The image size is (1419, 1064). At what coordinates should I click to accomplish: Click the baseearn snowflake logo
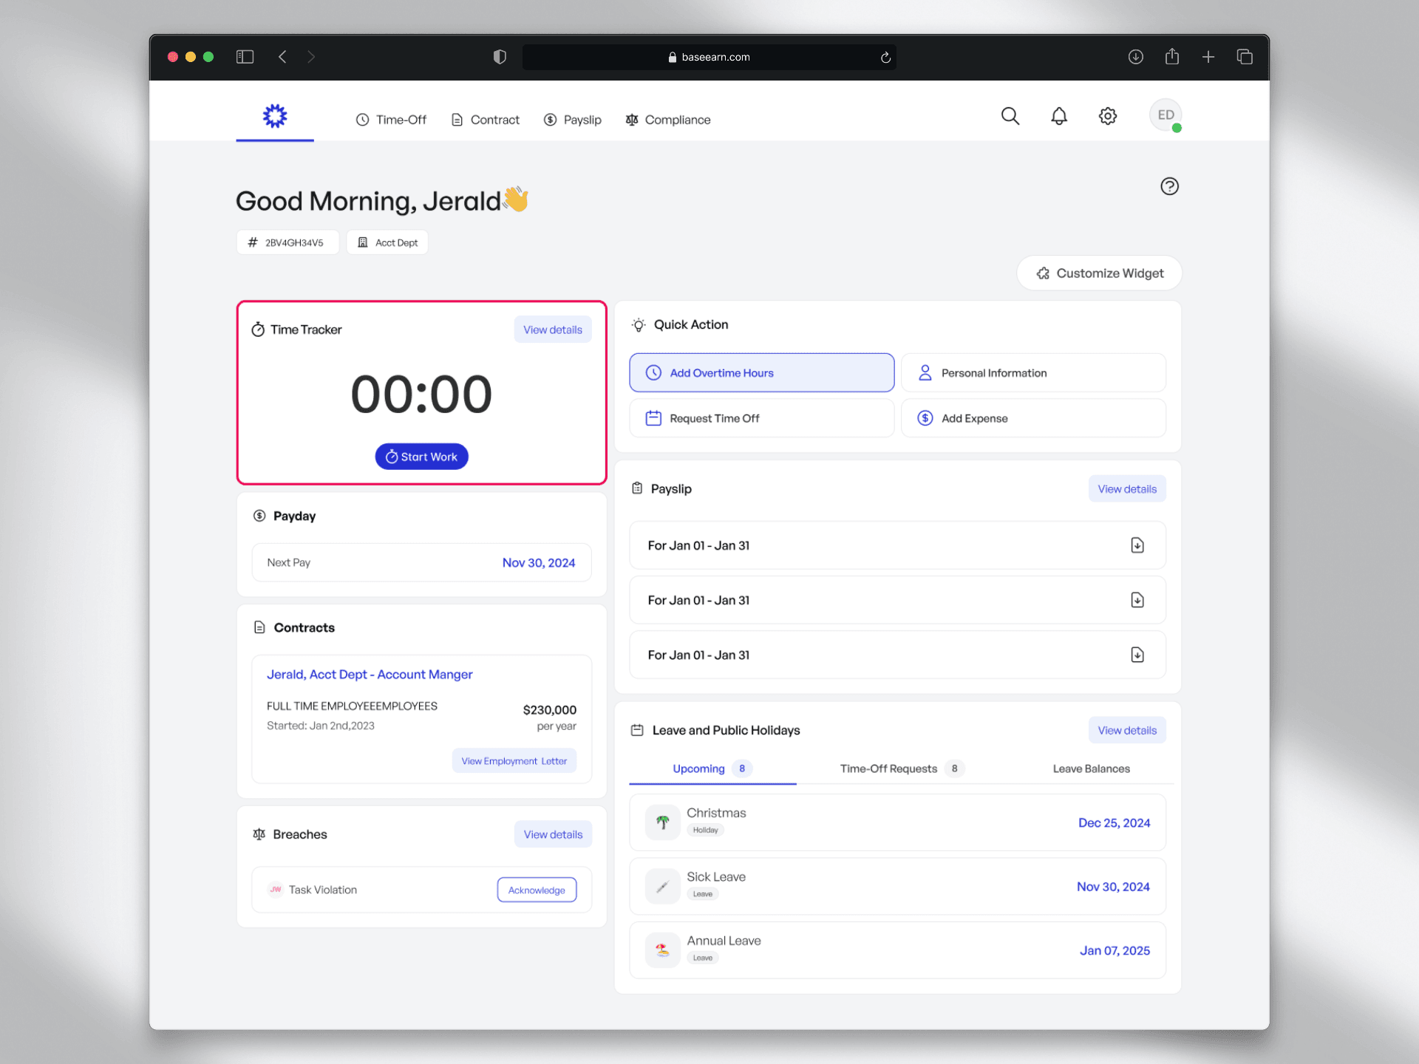[x=275, y=116]
